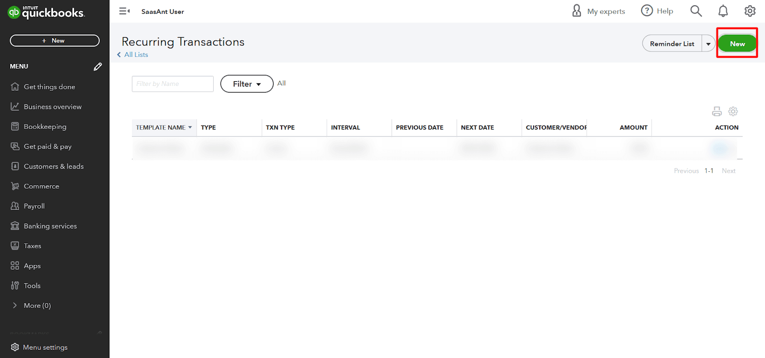Click the Taxes icon
The height and width of the screenshot is (358, 765).
click(15, 246)
